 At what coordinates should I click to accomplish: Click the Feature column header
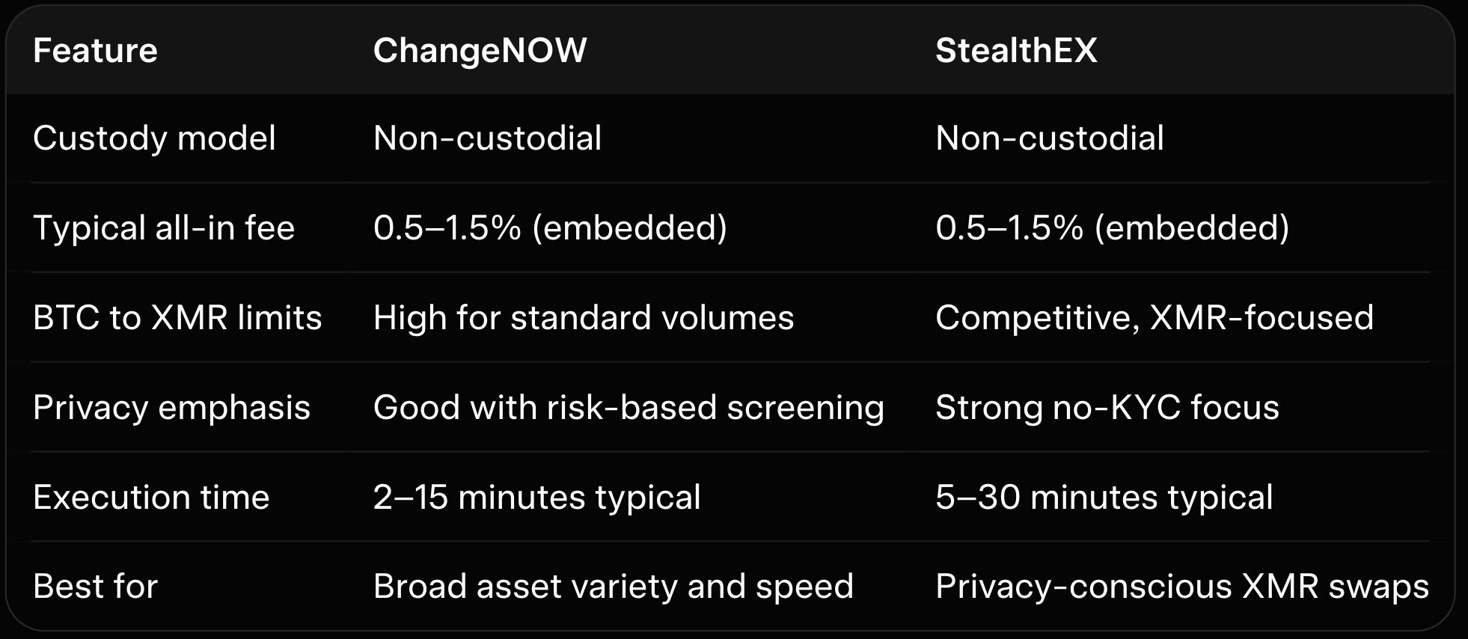95,51
